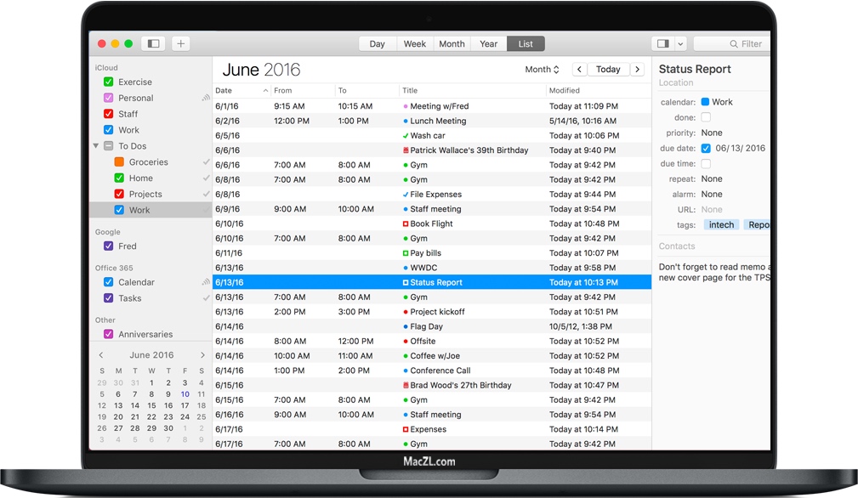Select the Meeting w/Fred row
The height and width of the screenshot is (498, 858).
432,106
